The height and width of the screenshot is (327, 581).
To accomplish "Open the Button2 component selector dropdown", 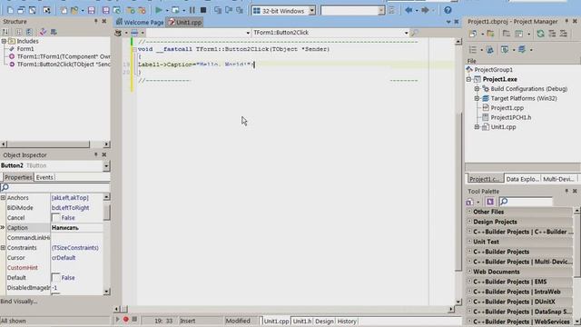I will pyautogui.click(x=106, y=165).
